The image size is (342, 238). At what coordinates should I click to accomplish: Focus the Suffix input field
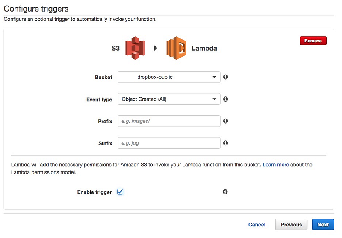click(169, 143)
